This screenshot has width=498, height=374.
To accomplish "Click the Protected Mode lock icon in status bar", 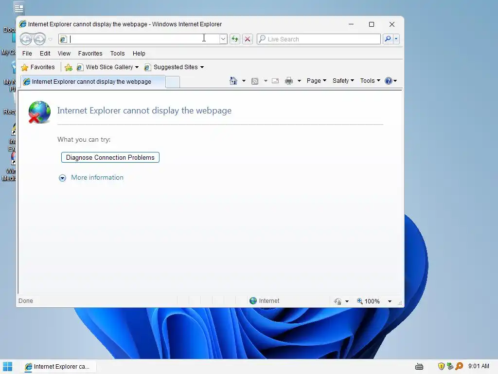I will (338, 301).
